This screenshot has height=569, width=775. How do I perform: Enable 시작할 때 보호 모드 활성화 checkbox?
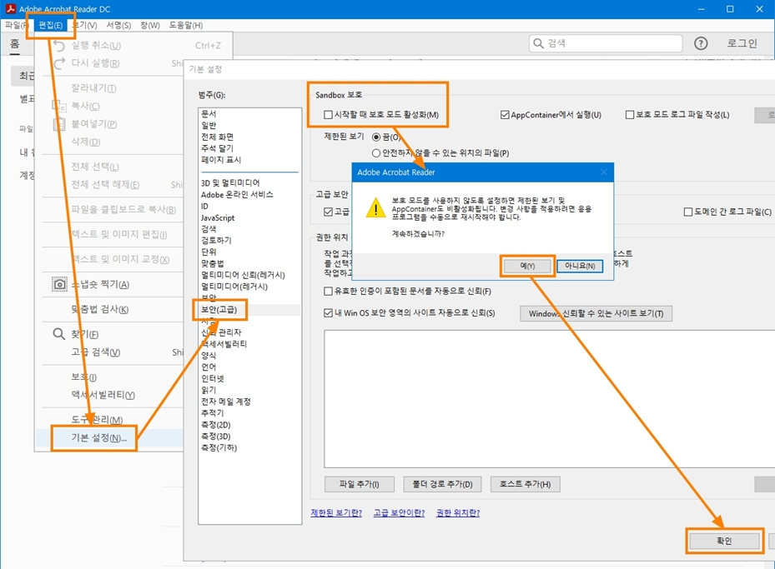(328, 115)
